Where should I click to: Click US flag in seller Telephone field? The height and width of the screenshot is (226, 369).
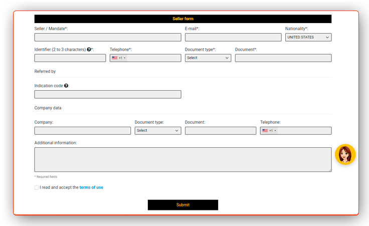click(x=115, y=58)
